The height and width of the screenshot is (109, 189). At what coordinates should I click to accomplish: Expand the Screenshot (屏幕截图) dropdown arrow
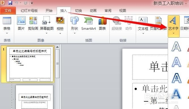pos(46,33)
